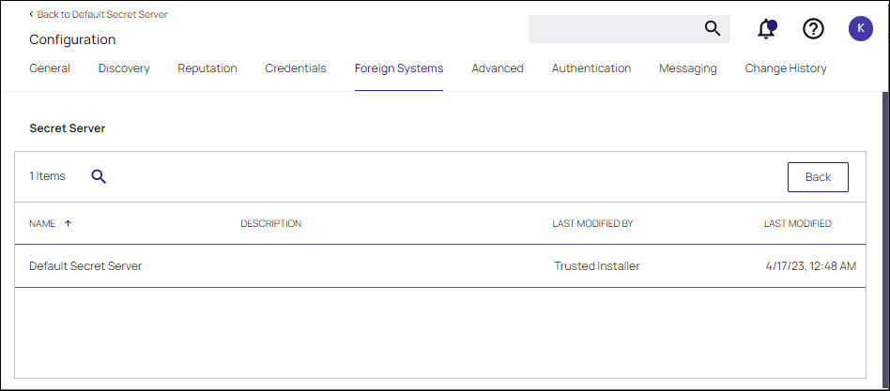This screenshot has height=391, width=890.
Task: Click the 4/17/23, 12:48 AM date cell
Action: click(810, 265)
